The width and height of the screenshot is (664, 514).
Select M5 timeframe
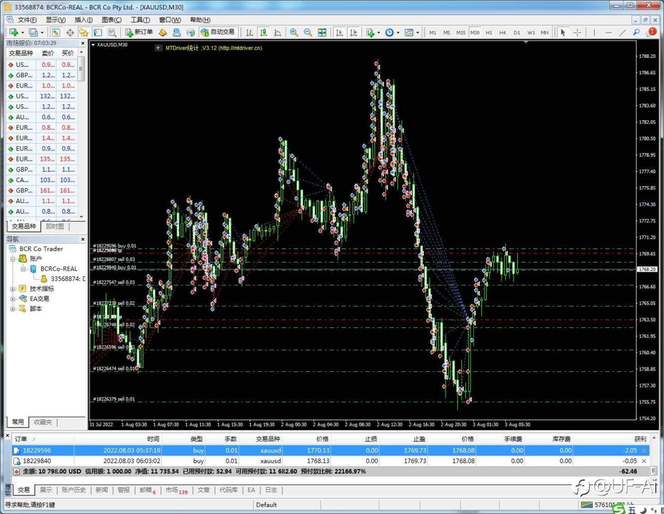(x=447, y=32)
